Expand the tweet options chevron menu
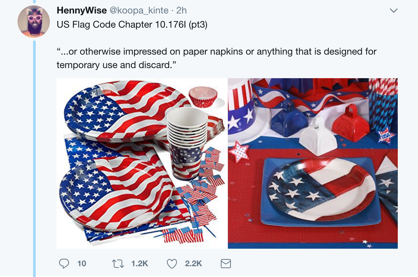418x277 pixels. (393, 11)
